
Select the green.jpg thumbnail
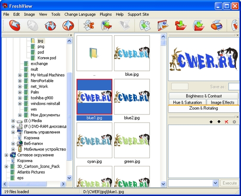click(132, 140)
